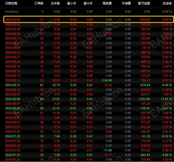Screen dimensions: 174x162
Task: Select the 2024.08.16 date row
Action: pos(89,71)
